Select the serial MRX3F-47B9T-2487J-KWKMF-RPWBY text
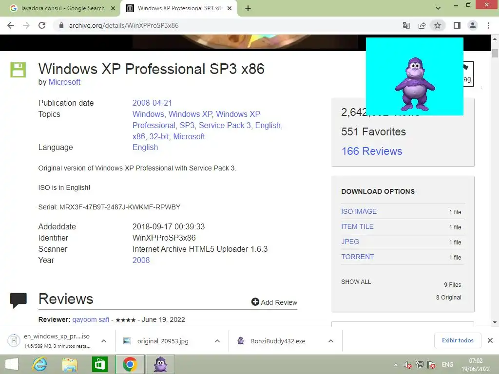The width and height of the screenshot is (499, 374). tap(120, 207)
